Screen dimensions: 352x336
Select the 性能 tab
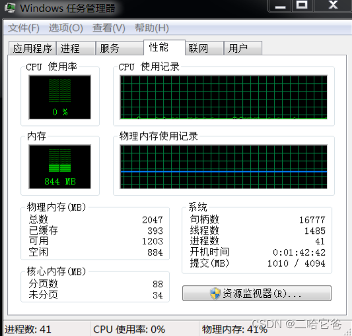[164, 47]
